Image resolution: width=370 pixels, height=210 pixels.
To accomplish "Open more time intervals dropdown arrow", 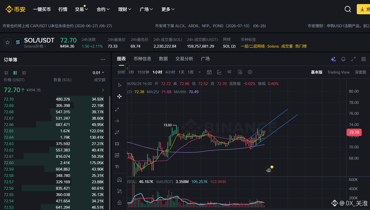I will [x=200, y=72].
